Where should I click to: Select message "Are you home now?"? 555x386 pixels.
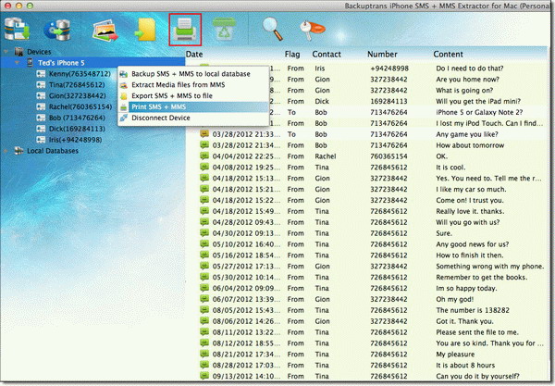(467, 80)
